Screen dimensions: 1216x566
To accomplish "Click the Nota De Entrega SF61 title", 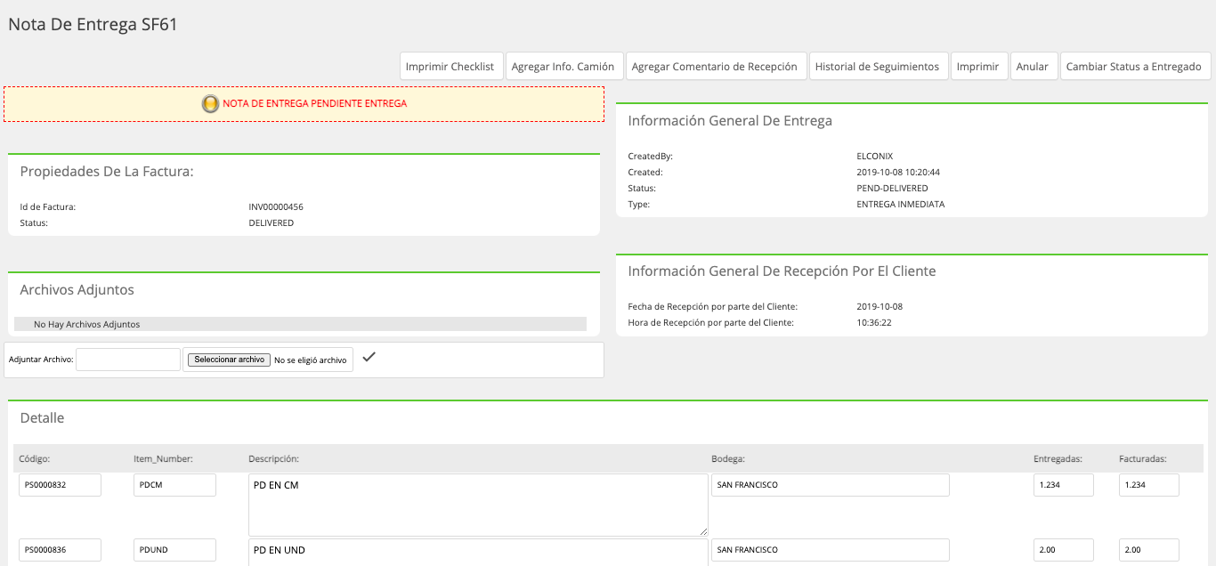I will pyautogui.click(x=93, y=25).
